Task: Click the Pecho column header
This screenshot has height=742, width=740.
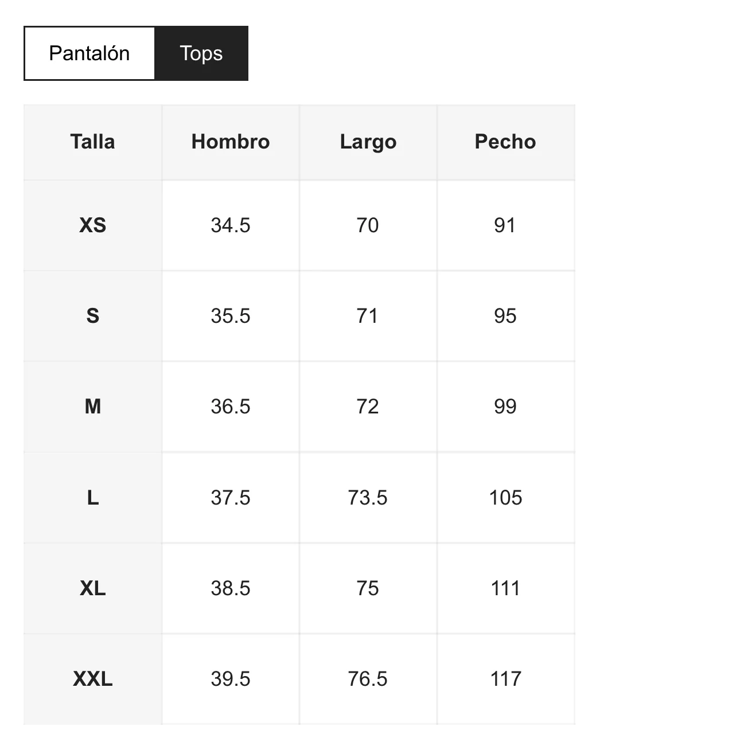Action: [505, 142]
